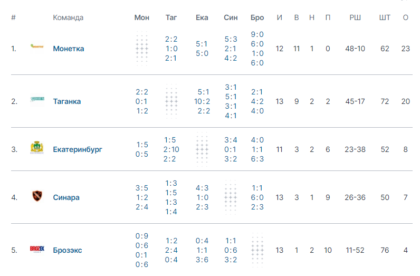Image resolution: width=420 pixels, height=276 pixels.
Task: Click the Команда column header
Action: [68, 18]
